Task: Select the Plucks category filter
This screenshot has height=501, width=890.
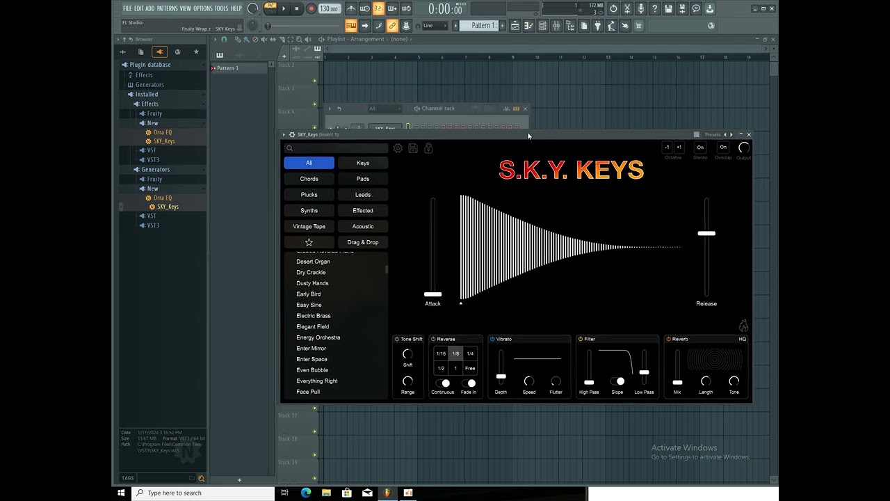Action: tap(309, 195)
